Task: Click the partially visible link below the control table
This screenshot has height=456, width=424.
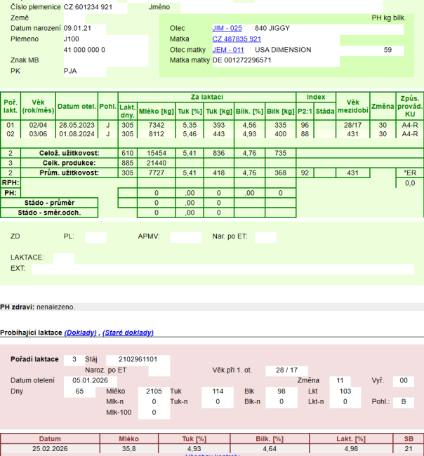Action: (x=212, y=455)
